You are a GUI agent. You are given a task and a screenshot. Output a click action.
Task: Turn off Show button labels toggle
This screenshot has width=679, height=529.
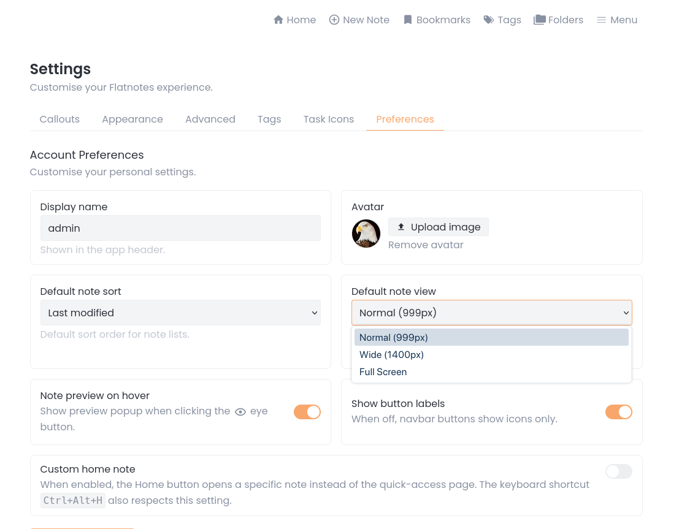[x=618, y=412]
